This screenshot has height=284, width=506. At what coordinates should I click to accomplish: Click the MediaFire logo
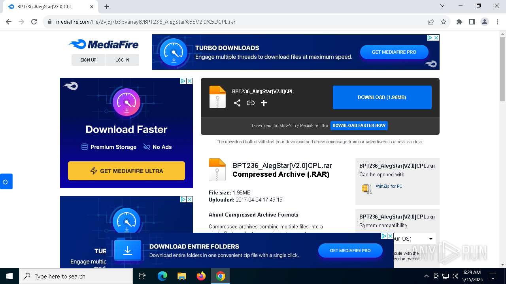[x=104, y=44]
